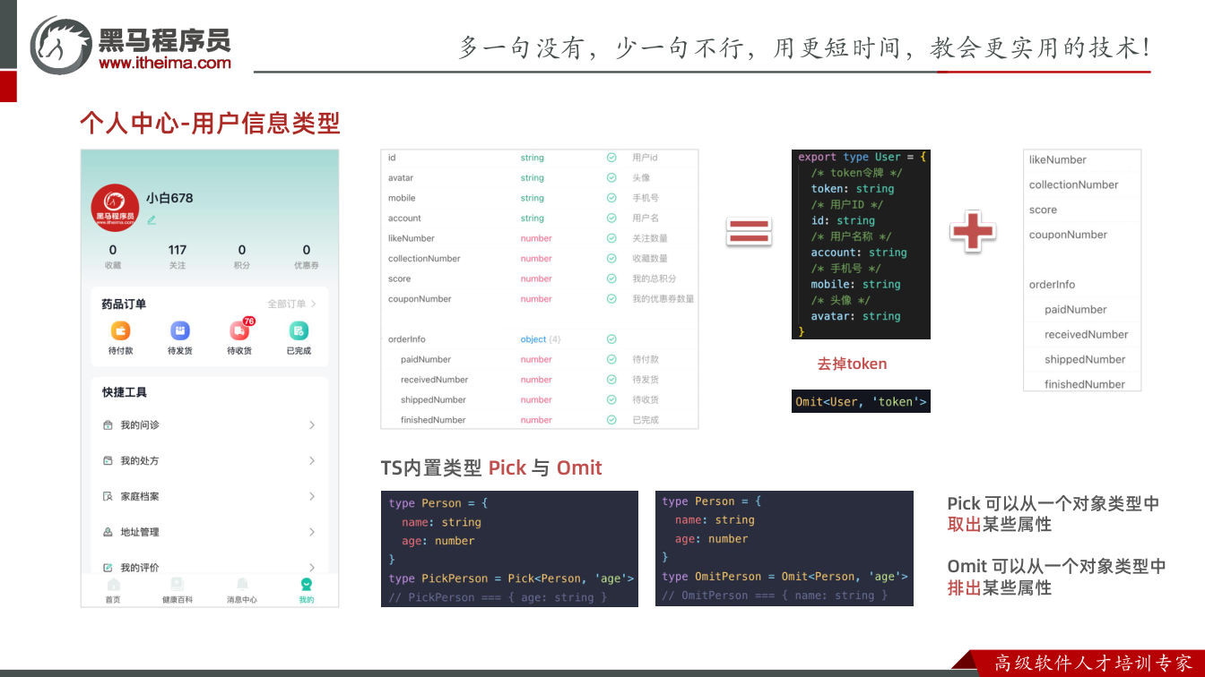Click the icon beside 地址管理

[x=108, y=532]
